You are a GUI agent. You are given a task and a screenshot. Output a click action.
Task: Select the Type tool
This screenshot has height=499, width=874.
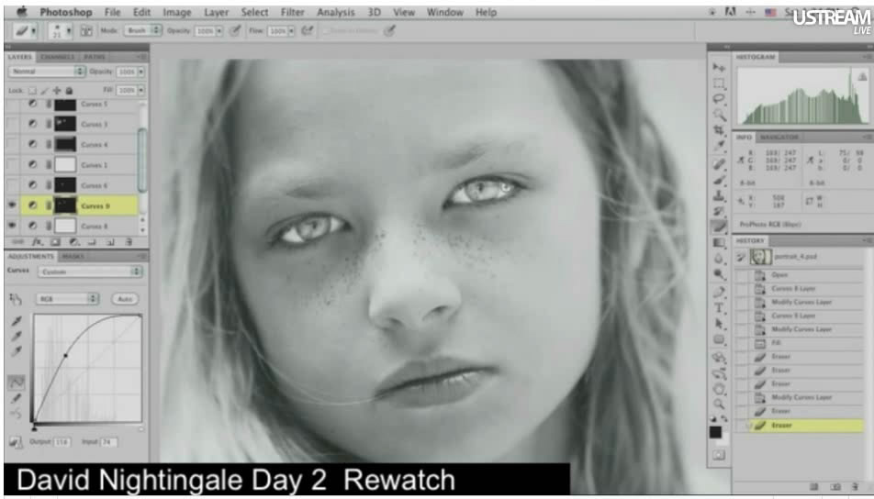point(719,308)
